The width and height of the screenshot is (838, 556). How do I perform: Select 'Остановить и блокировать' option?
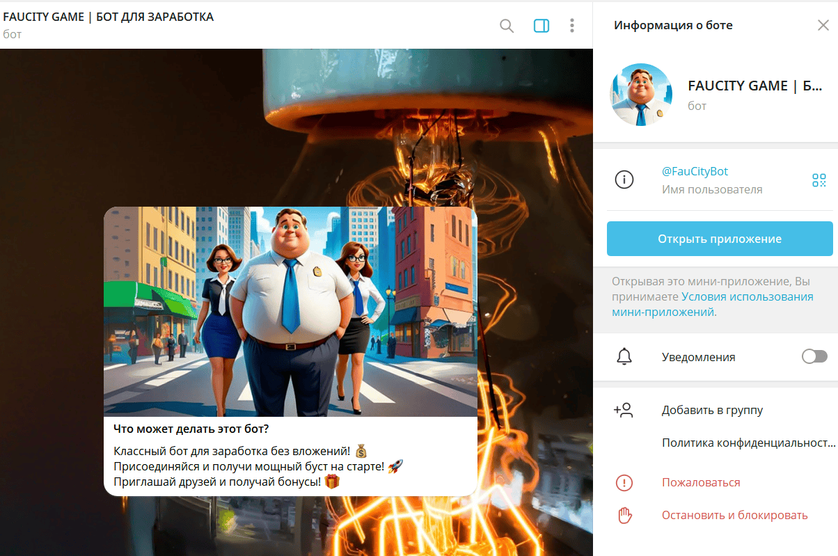(x=734, y=516)
